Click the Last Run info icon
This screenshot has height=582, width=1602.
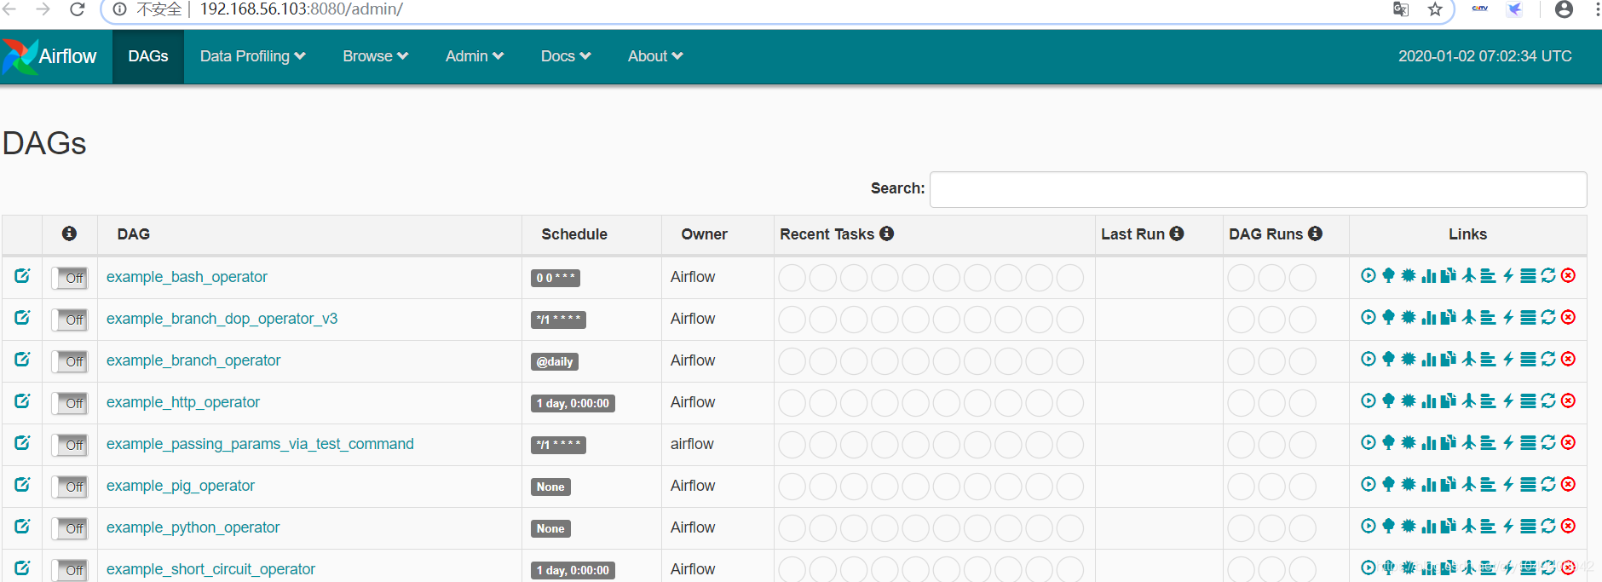pyautogui.click(x=1177, y=233)
